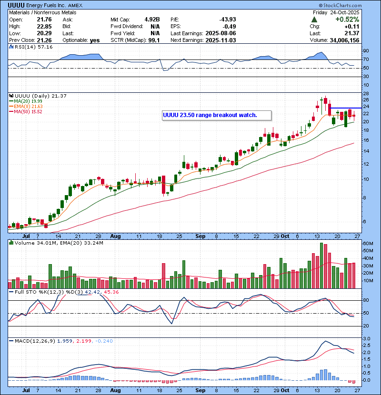Screen dimensions: 381x395
Task: Click the 80 label on the stochastic axis
Action: coord(366,300)
